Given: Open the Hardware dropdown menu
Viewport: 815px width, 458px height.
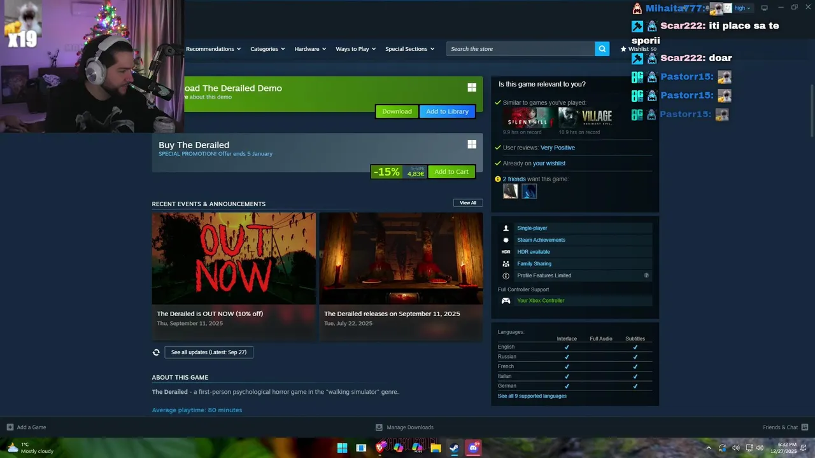Looking at the screenshot, I should point(310,49).
